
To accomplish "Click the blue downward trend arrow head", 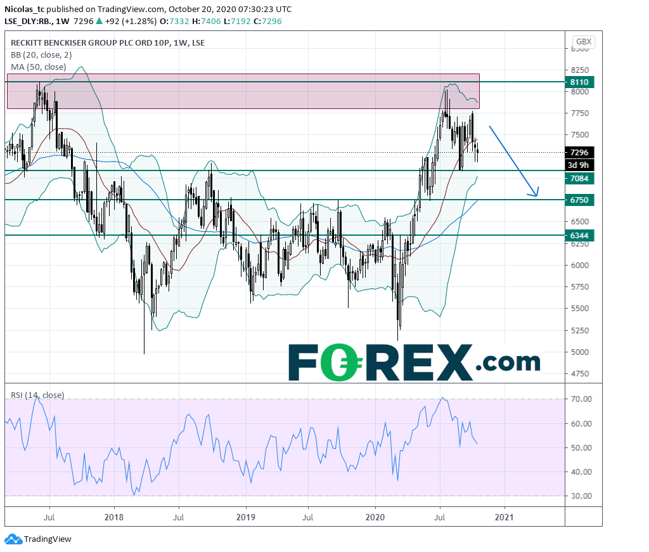I will click(536, 192).
